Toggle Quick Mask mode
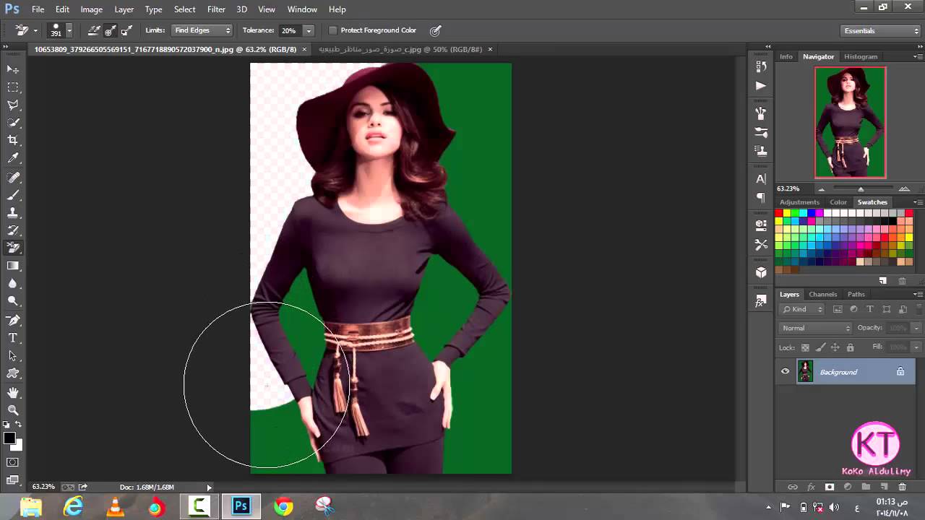Screen dimensions: 925x520 (13, 462)
